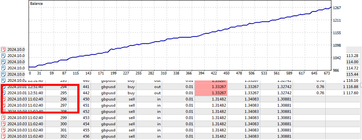The height and width of the screenshot is (140, 362).
Task: Click the red deal icon for deal 300
Action: [x=4, y=124]
